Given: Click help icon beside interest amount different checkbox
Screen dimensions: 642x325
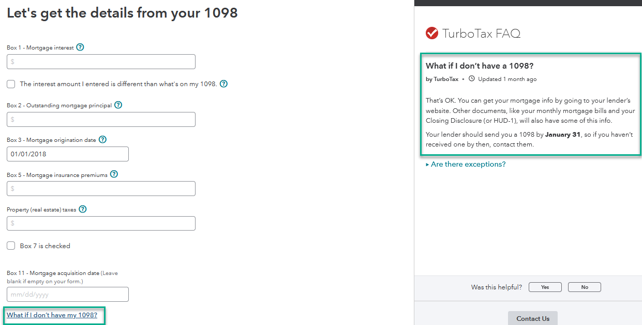Looking at the screenshot, I should point(223,84).
